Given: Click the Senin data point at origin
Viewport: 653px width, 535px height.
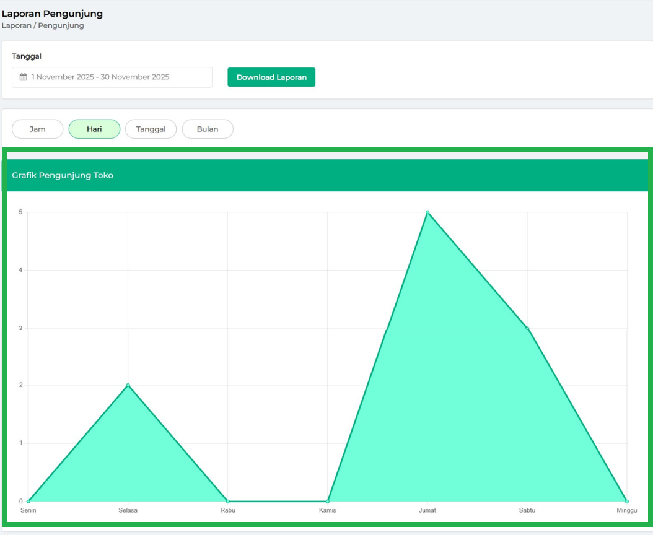Looking at the screenshot, I should point(28,501).
